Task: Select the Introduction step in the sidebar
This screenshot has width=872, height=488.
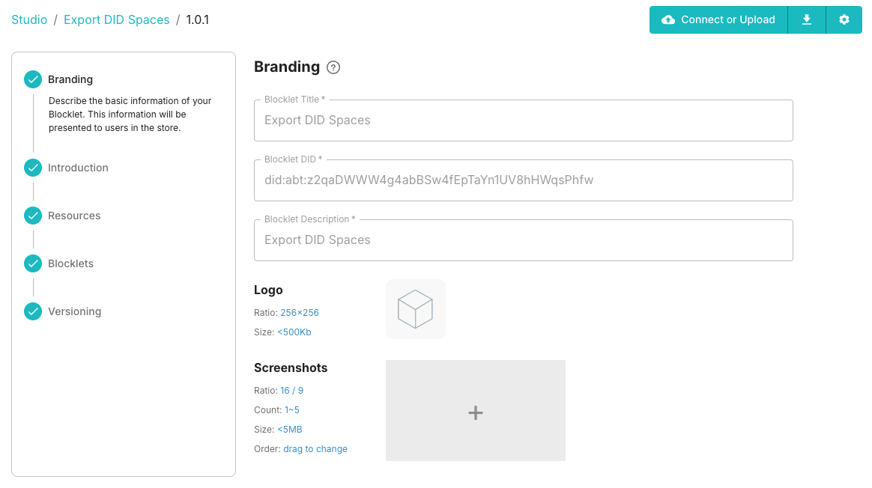Action: tap(77, 168)
